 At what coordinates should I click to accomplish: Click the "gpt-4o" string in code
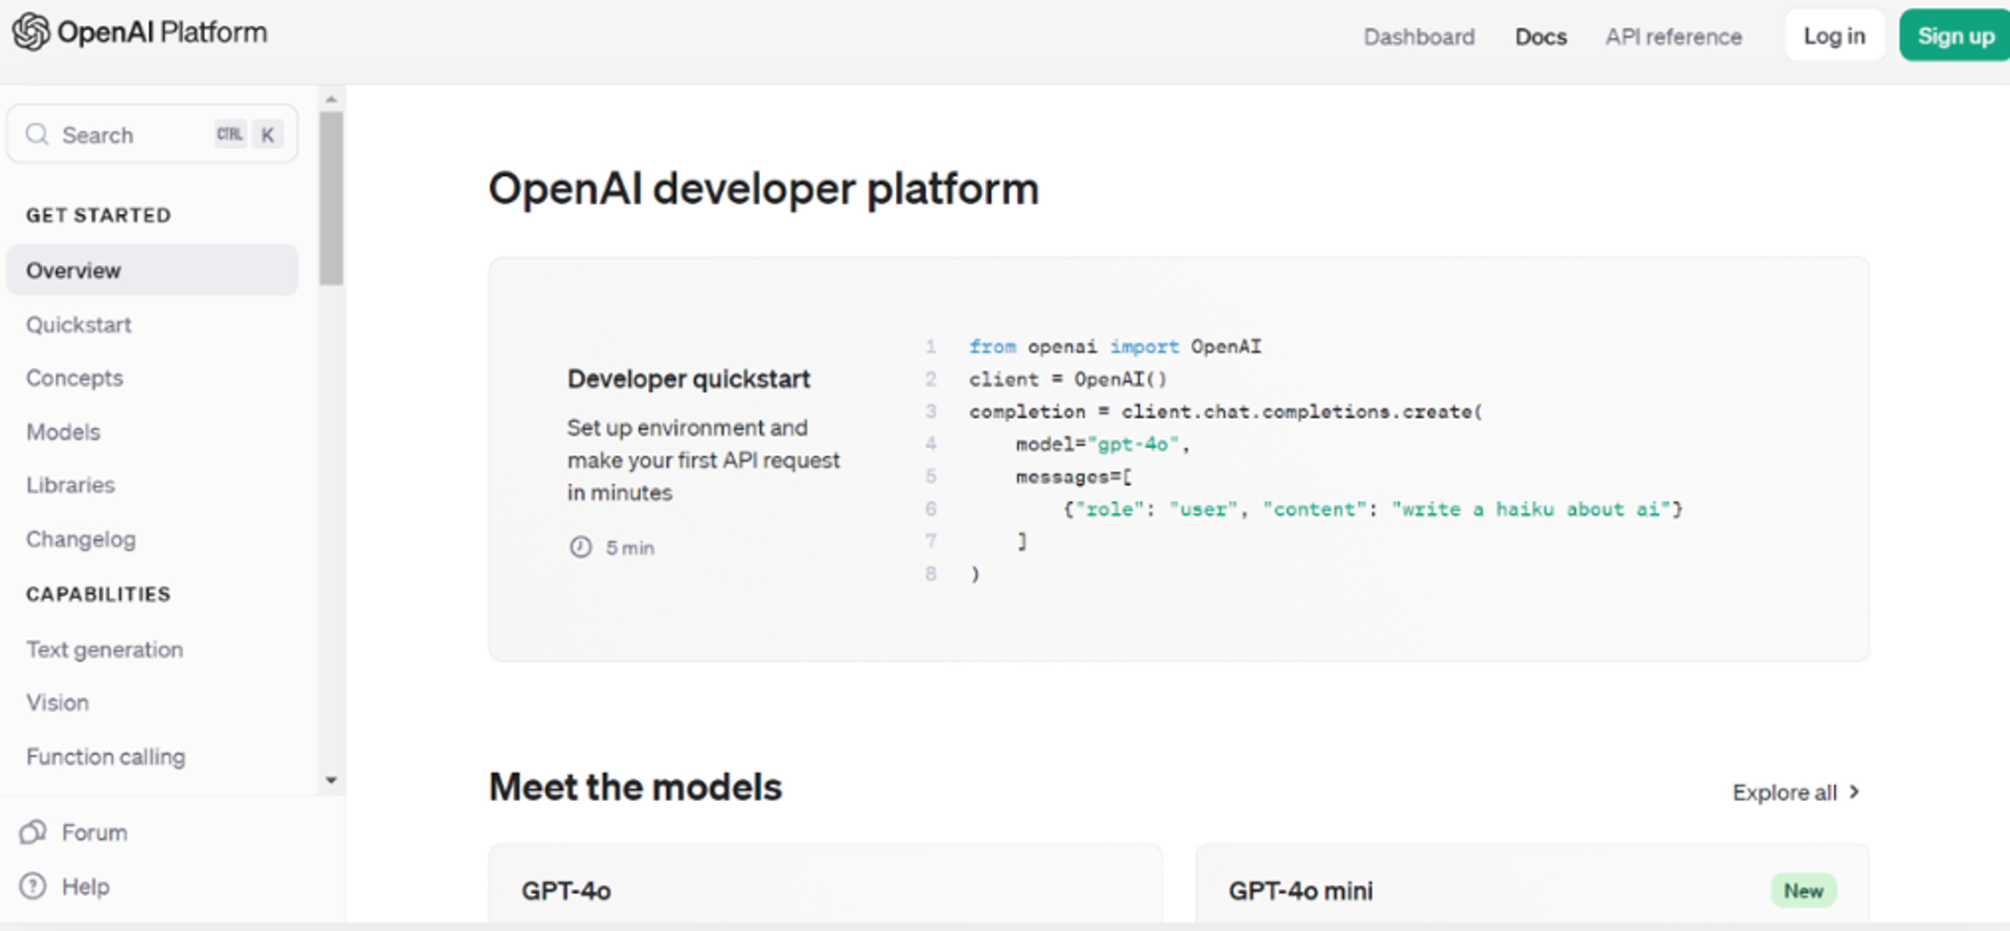[1133, 445]
